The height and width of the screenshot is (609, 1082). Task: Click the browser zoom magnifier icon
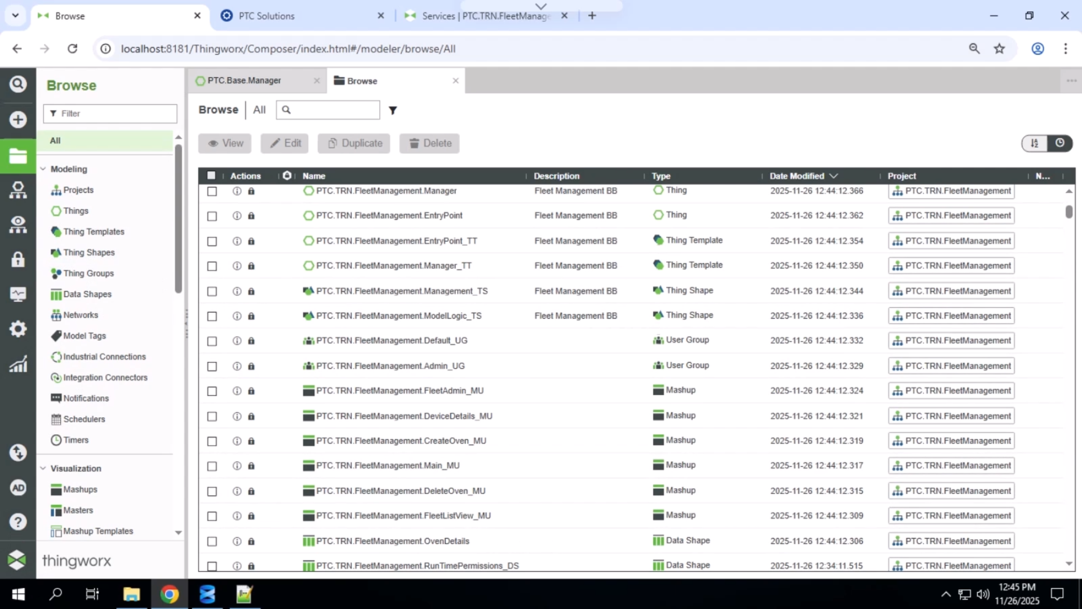click(974, 49)
